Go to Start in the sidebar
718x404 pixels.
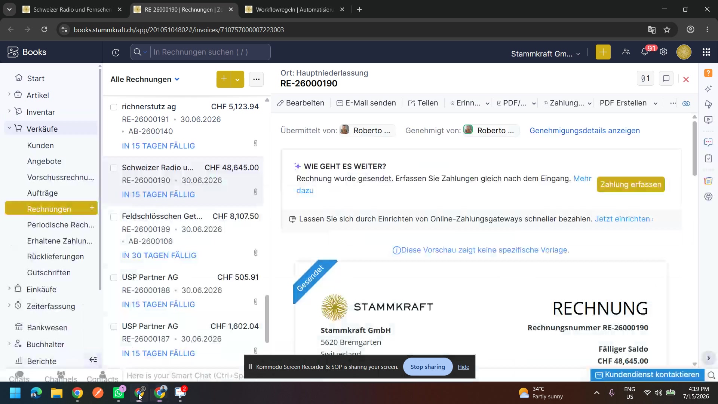pos(36,79)
